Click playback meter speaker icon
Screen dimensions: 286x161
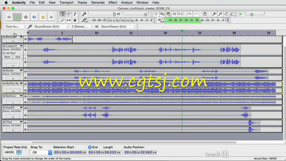click(160, 20)
